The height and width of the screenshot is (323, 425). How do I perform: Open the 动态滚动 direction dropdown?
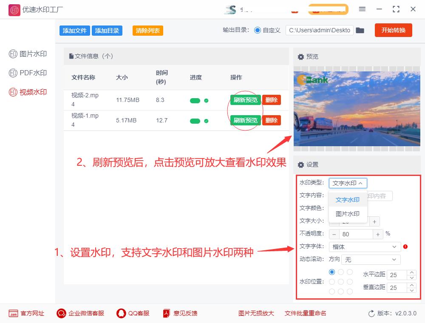[371, 259]
